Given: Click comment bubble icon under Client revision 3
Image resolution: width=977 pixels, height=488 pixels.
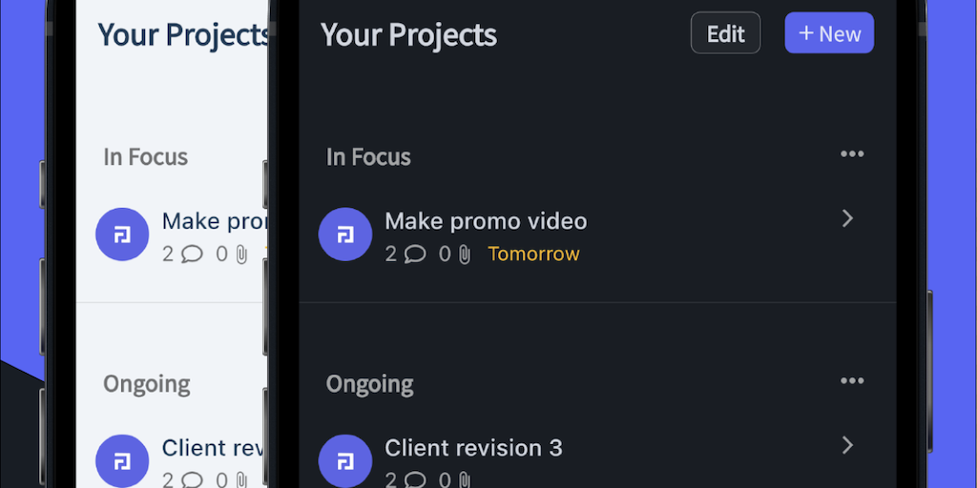Looking at the screenshot, I should click(415, 479).
